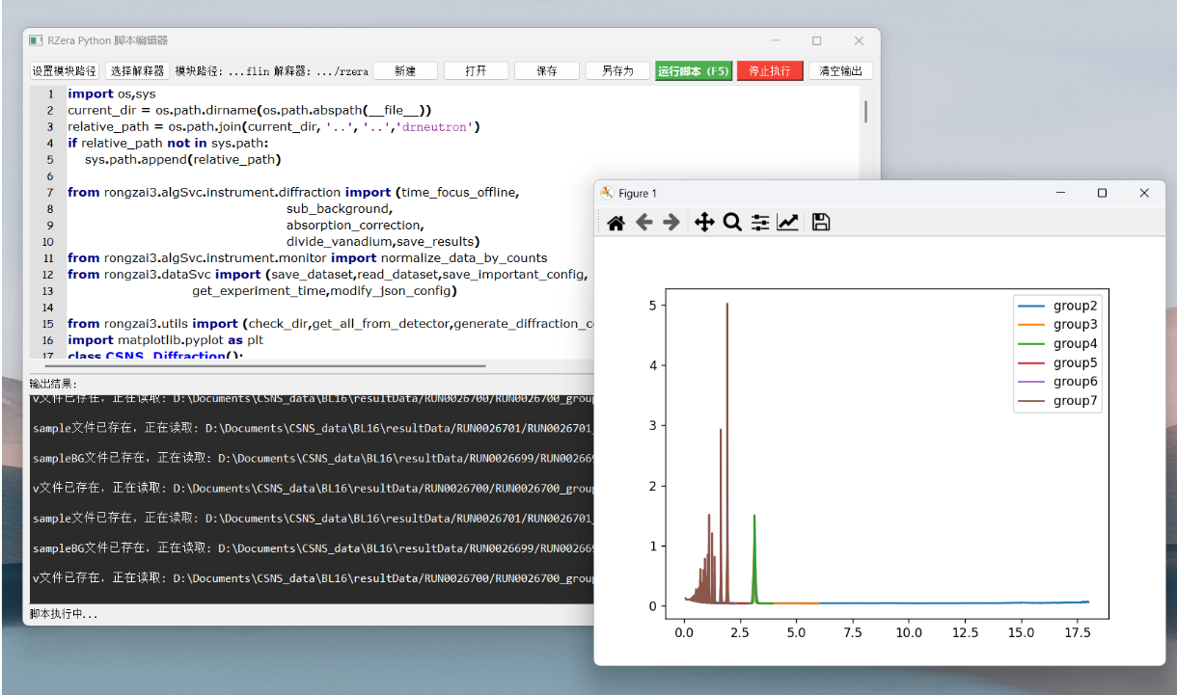
Task: Click the forward arrow in the figure toolbar
Action: [671, 223]
